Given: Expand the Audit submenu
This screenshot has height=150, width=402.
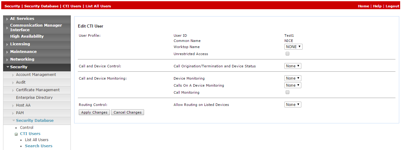Looking at the screenshot, I should (x=37, y=82).
